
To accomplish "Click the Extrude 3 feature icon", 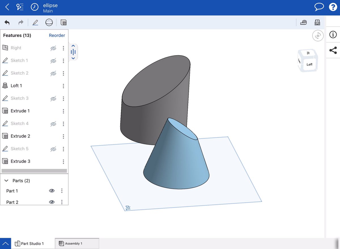I will pos(5,161).
